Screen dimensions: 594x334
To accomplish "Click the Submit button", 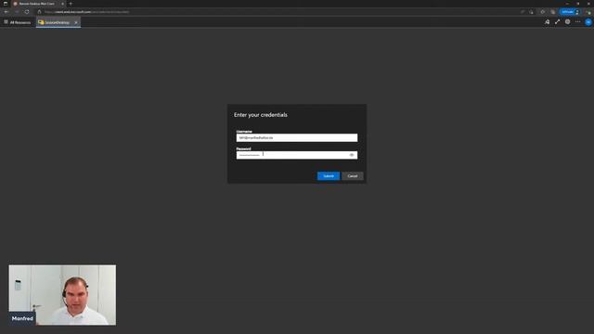I will [328, 176].
